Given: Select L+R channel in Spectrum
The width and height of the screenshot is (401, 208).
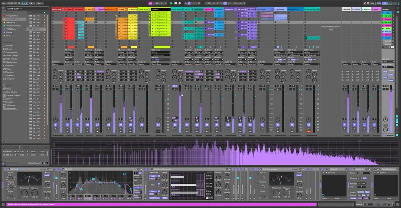Looking at the screenshot, I should click(365, 178).
